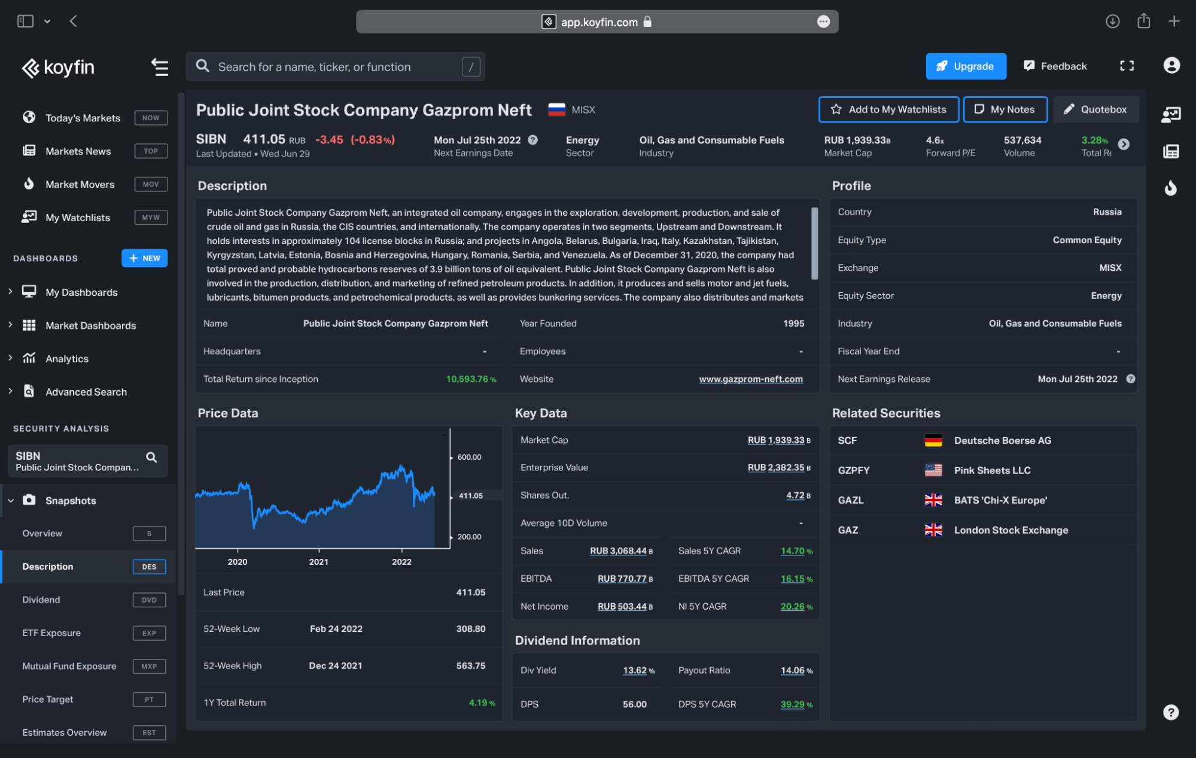Open related security GZPFY Pink Sheets LLC
This screenshot has height=758, width=1196.
(983, 470)
